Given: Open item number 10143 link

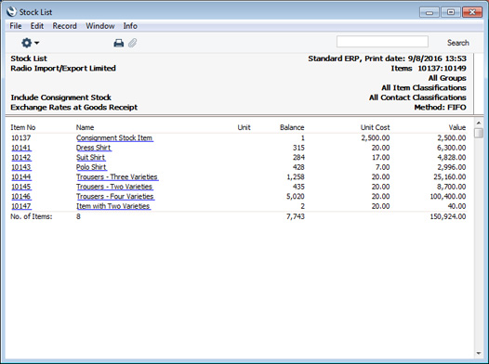Looking at the screenshot, I should coord(21,167).
